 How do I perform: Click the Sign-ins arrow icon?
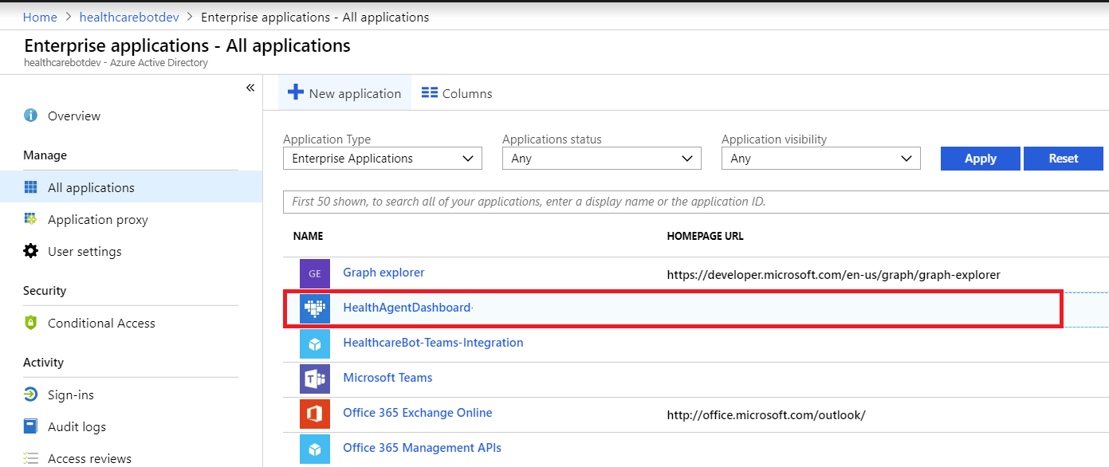point(30,394)
